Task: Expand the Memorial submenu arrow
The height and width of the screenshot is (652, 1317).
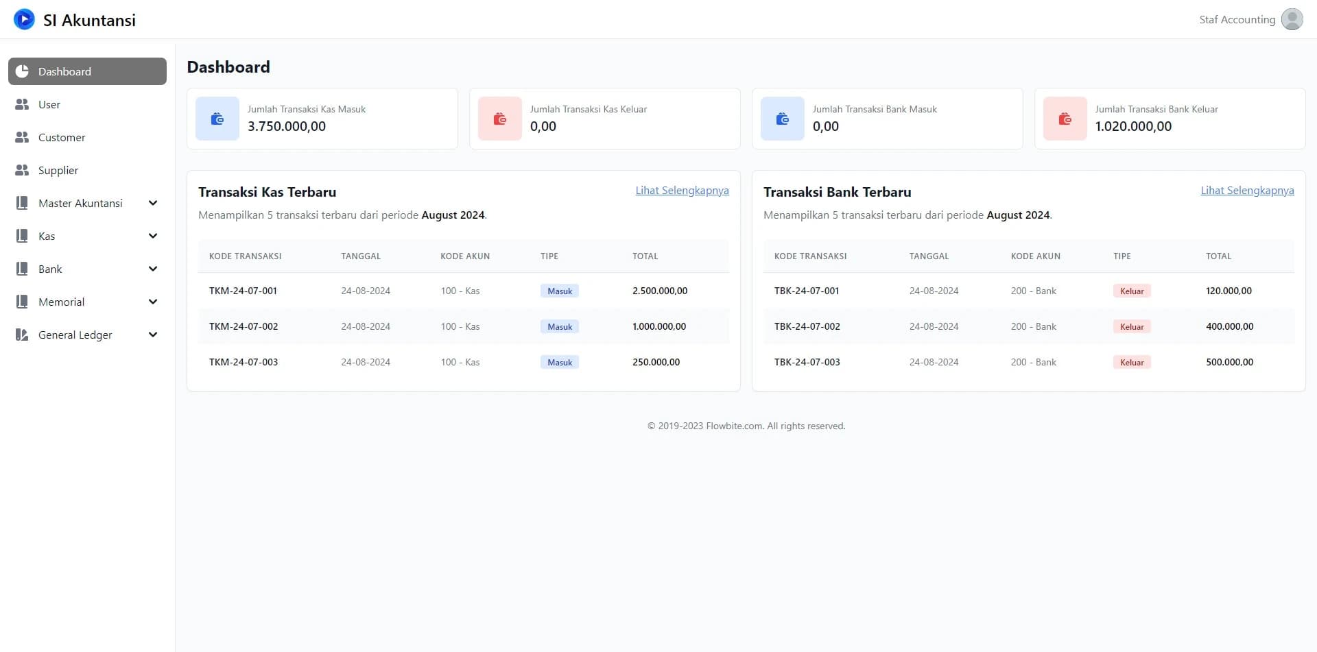Action: [153, 302]
